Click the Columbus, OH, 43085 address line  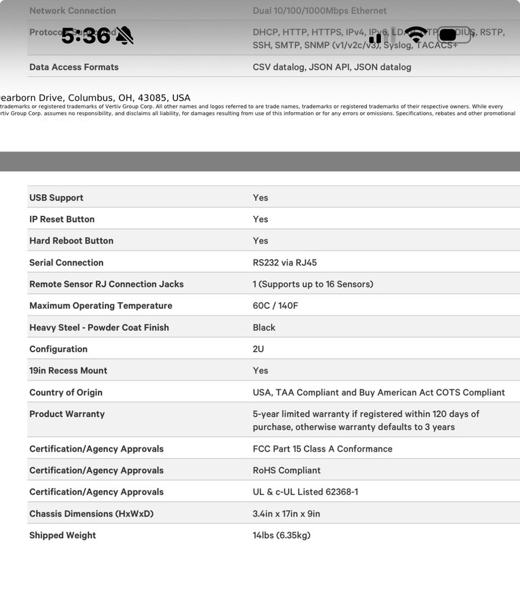tap(95, 97)
